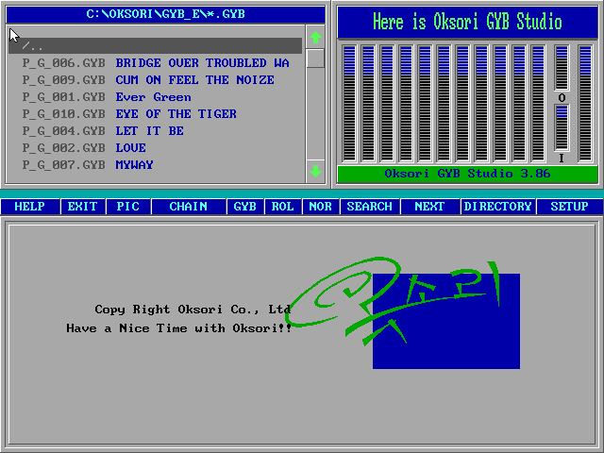
Task: Click Have a Nice Time with Oksori!! text
Action: [179, 328]
